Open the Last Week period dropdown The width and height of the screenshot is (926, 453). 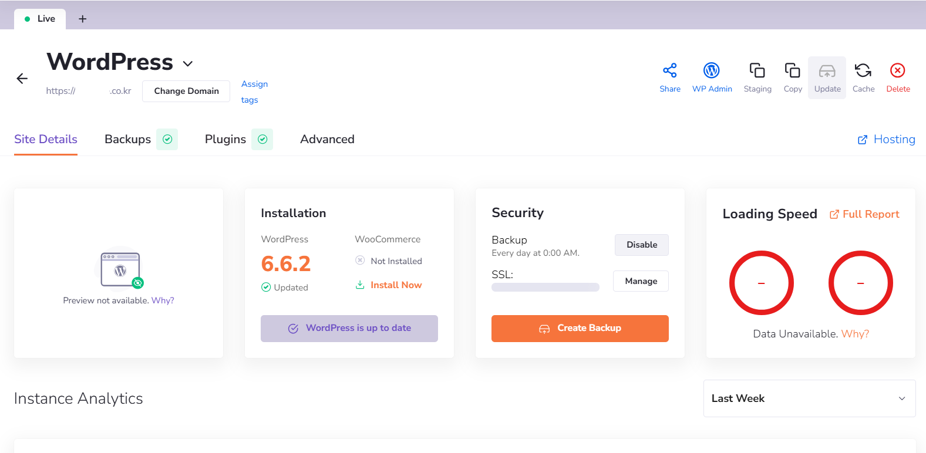pyautogui.click(x=809, y=398)
